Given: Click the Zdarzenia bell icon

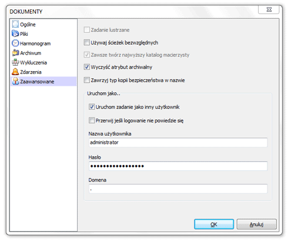Looking at the screenshot, I should [15, 72].
